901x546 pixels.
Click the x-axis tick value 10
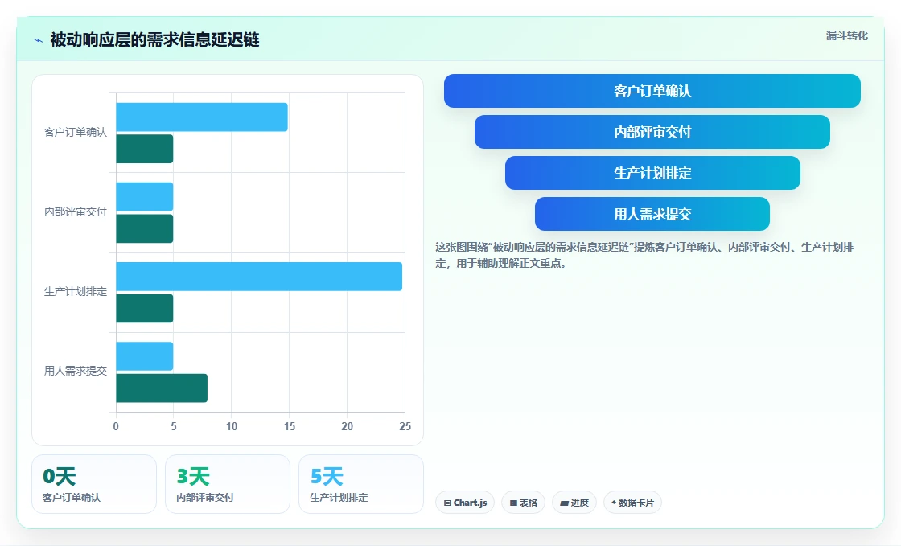[232, 426]
